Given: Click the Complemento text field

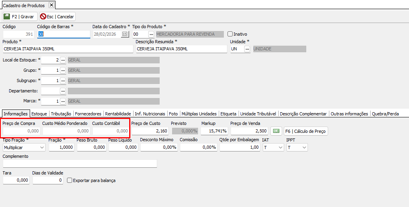Looking at the screenshot, I should coord(80,164).
